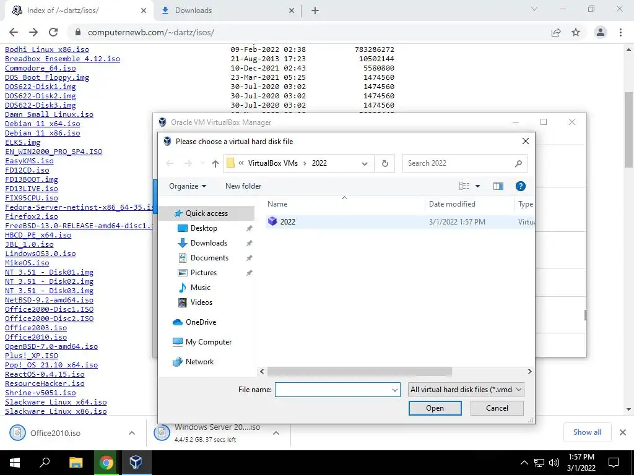Expand the view options dropdown arrow
The height and width of the screenshot is (475, 634).
(477, 186)
